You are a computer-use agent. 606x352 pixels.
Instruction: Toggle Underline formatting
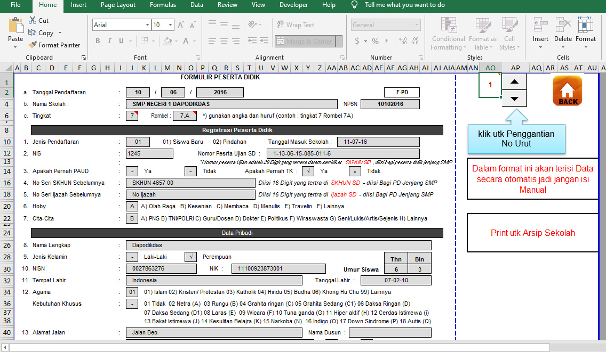(x=121, y=41)
